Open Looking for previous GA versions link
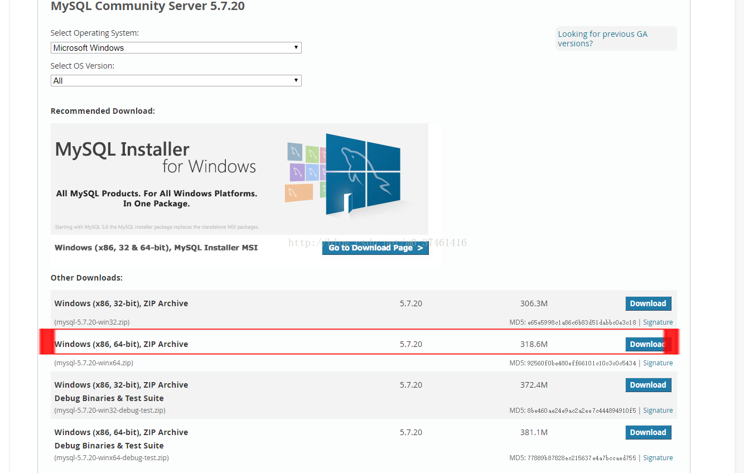 tap(602, 38)
